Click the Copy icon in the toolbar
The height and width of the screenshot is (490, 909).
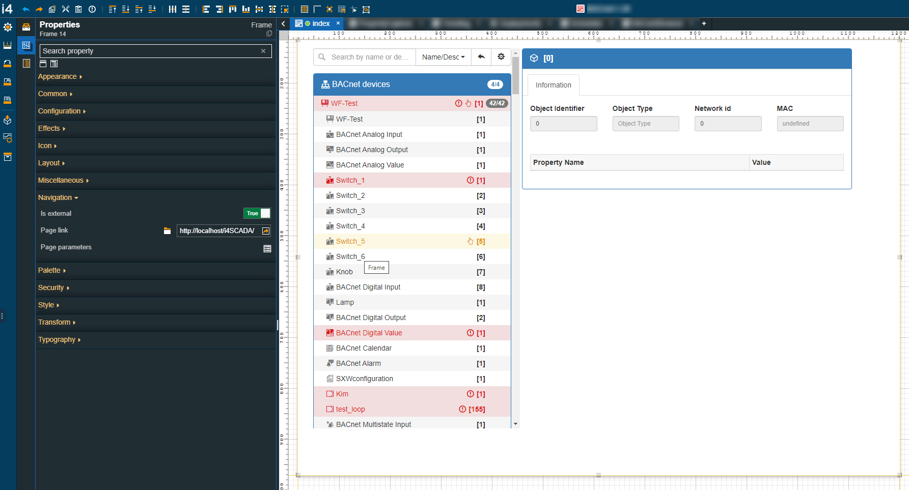click(52, 9)
